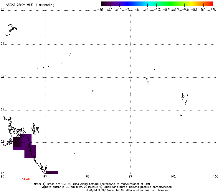This screenshot has height=192, width=218.
Task: Select the '-16' colorbar label
Action: (x=100, y=9)
